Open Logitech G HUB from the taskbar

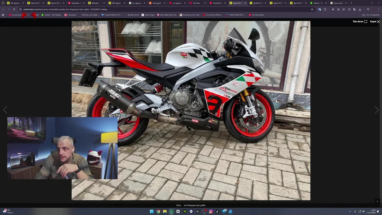click(x=198, y=211)
